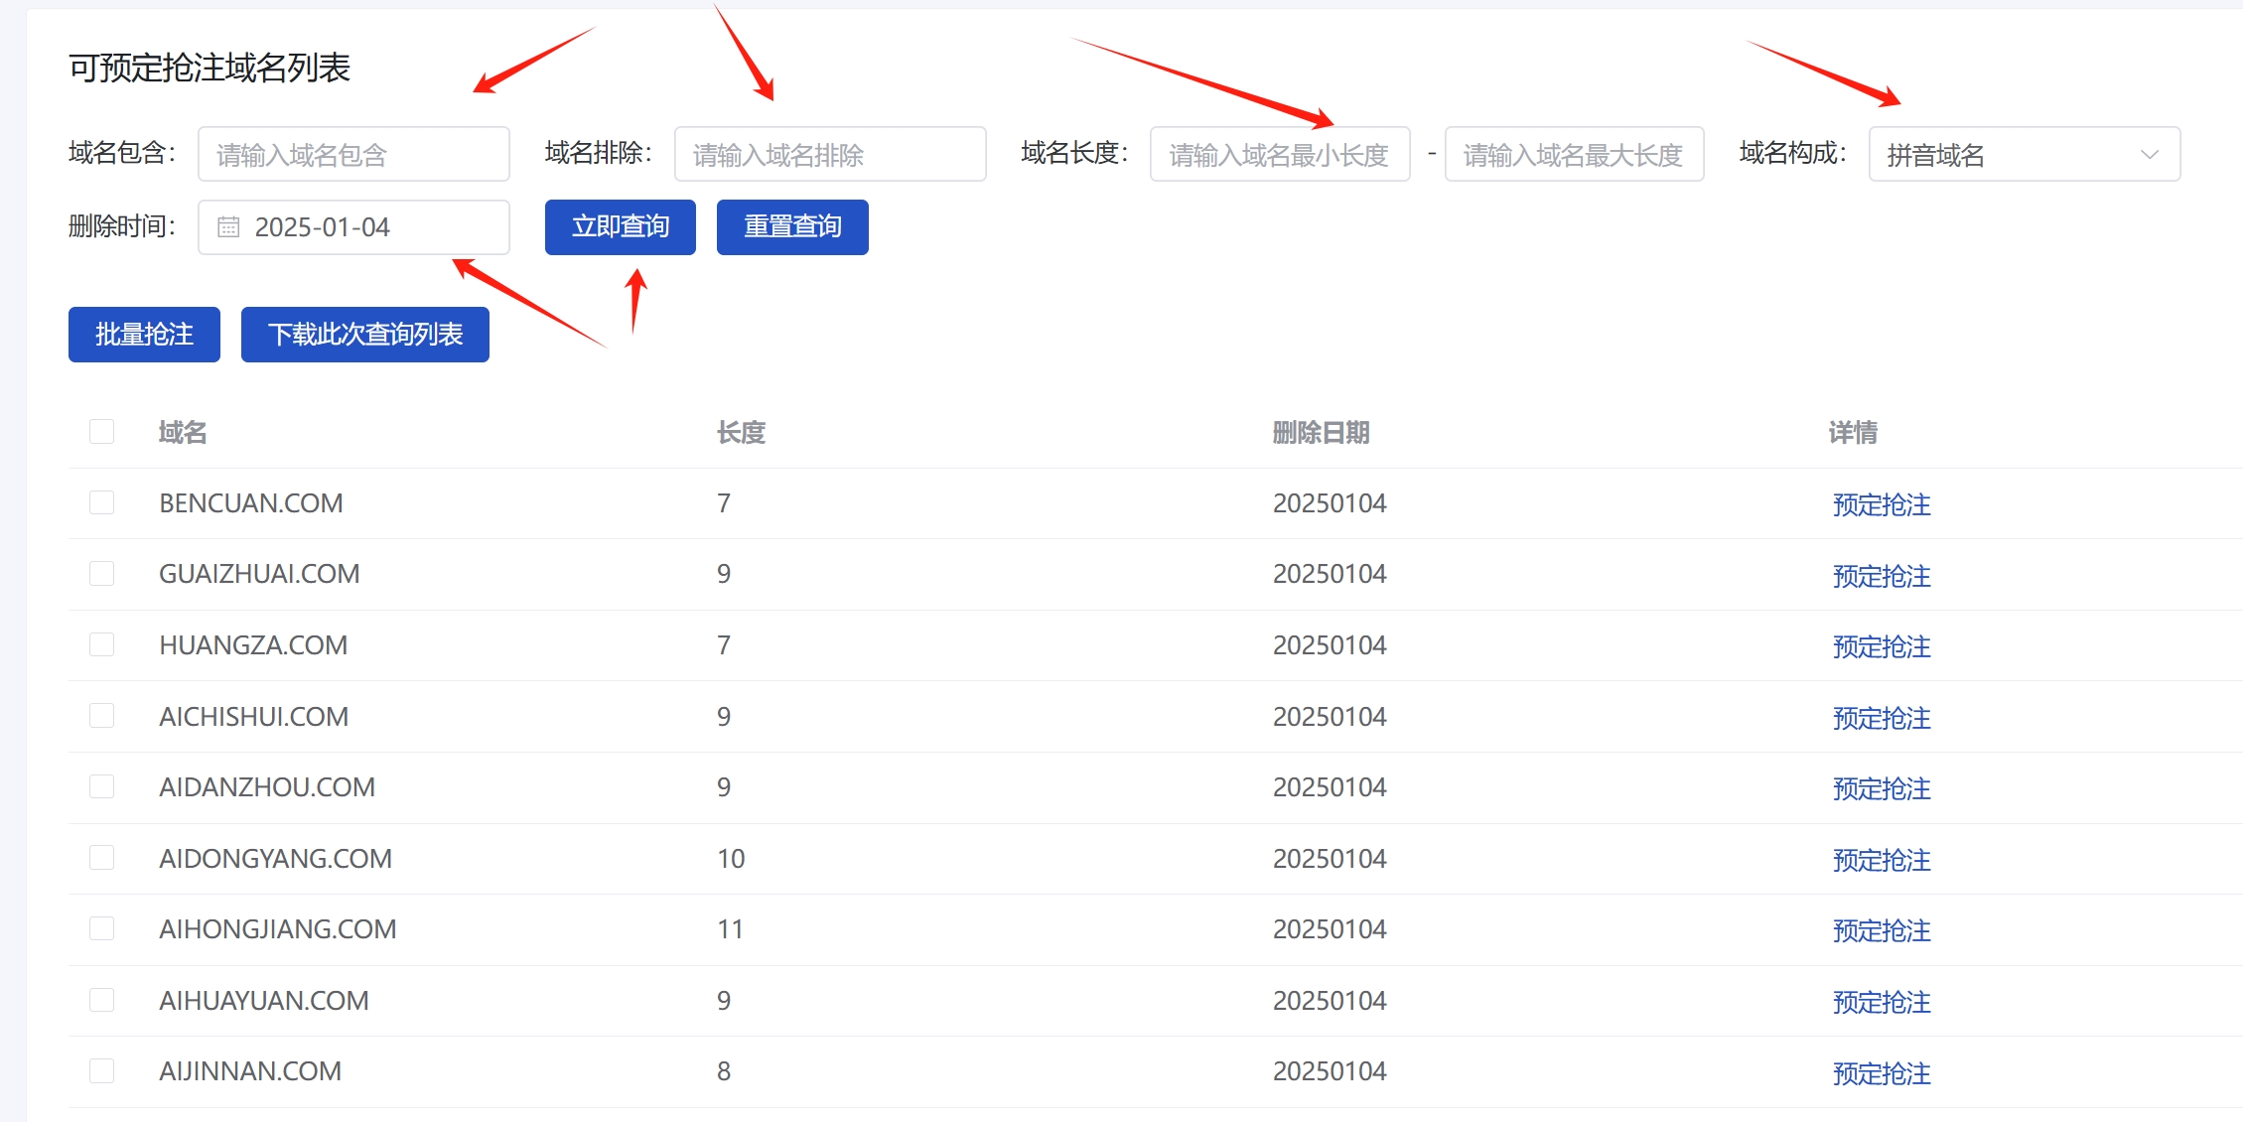2243x1122 pixels.
Task: Click the domain name GUAIZHUAI.COM
Action: tap(259, 574)
